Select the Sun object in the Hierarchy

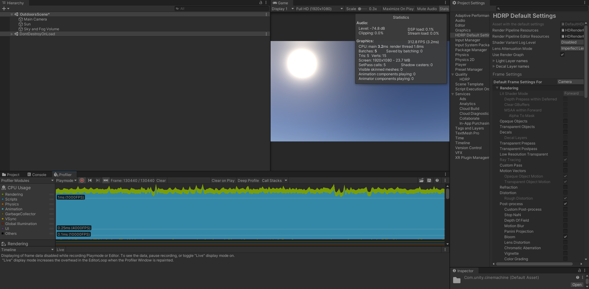click(x=27, y=24)
